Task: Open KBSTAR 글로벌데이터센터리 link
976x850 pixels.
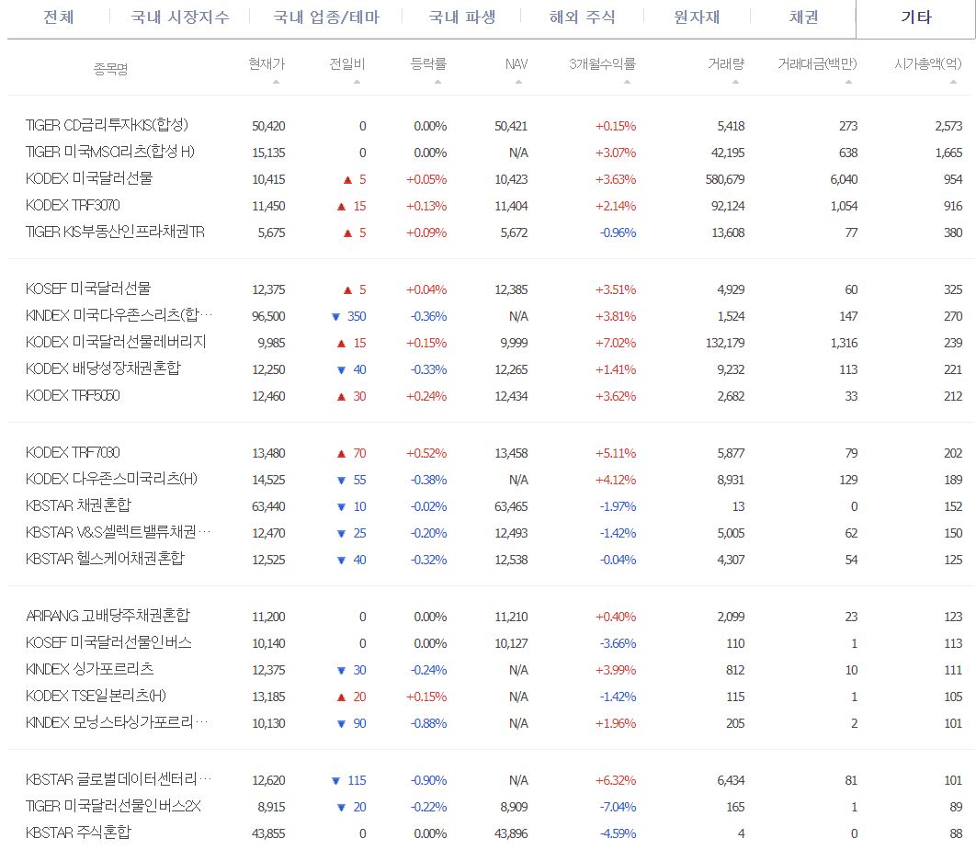Action: tap(119, 780)
